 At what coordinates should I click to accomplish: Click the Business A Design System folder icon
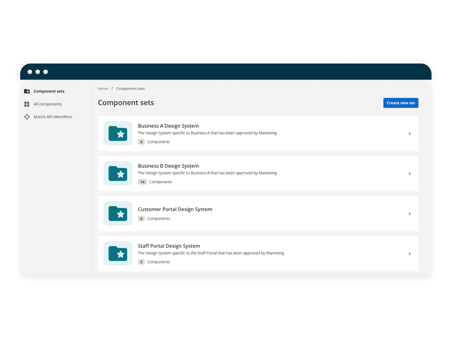118,134
